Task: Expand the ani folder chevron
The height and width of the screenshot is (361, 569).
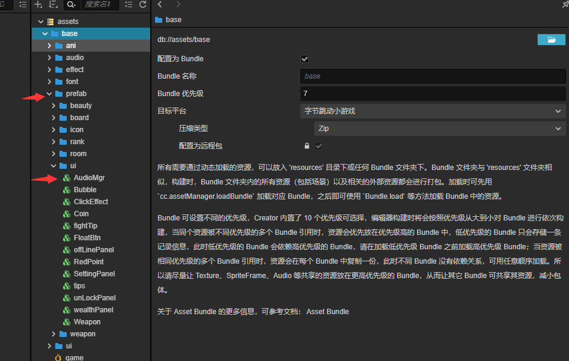Action: 49,46
